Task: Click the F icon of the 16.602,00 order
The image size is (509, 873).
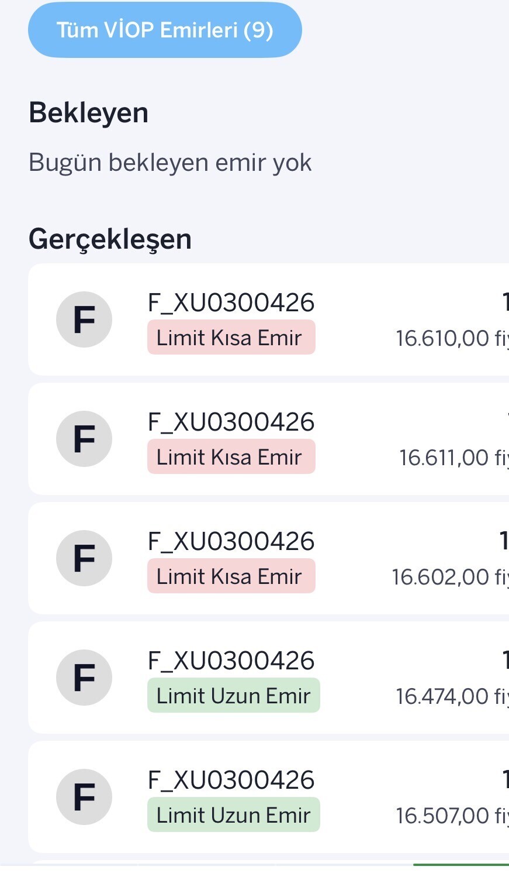Action: (x=84, y=558)
